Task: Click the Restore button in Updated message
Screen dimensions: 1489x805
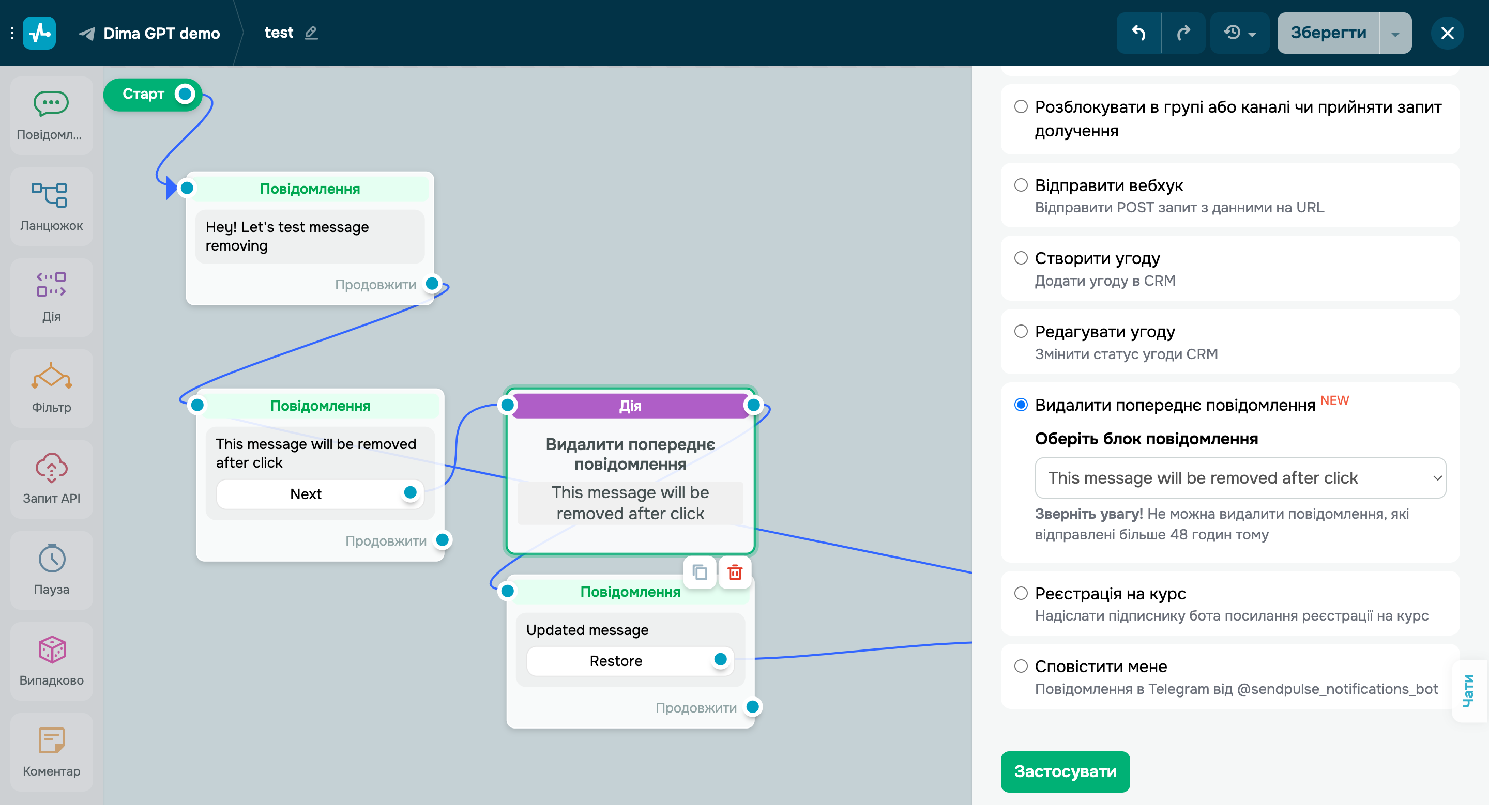Action: [x=616, y=661]
